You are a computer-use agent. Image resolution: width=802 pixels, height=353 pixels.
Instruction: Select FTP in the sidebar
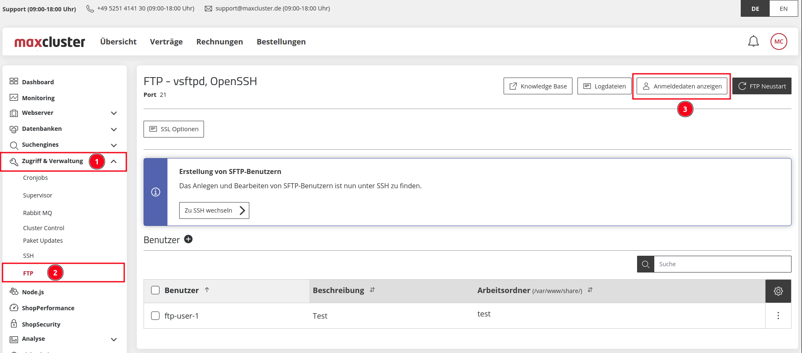pos(28,273)
